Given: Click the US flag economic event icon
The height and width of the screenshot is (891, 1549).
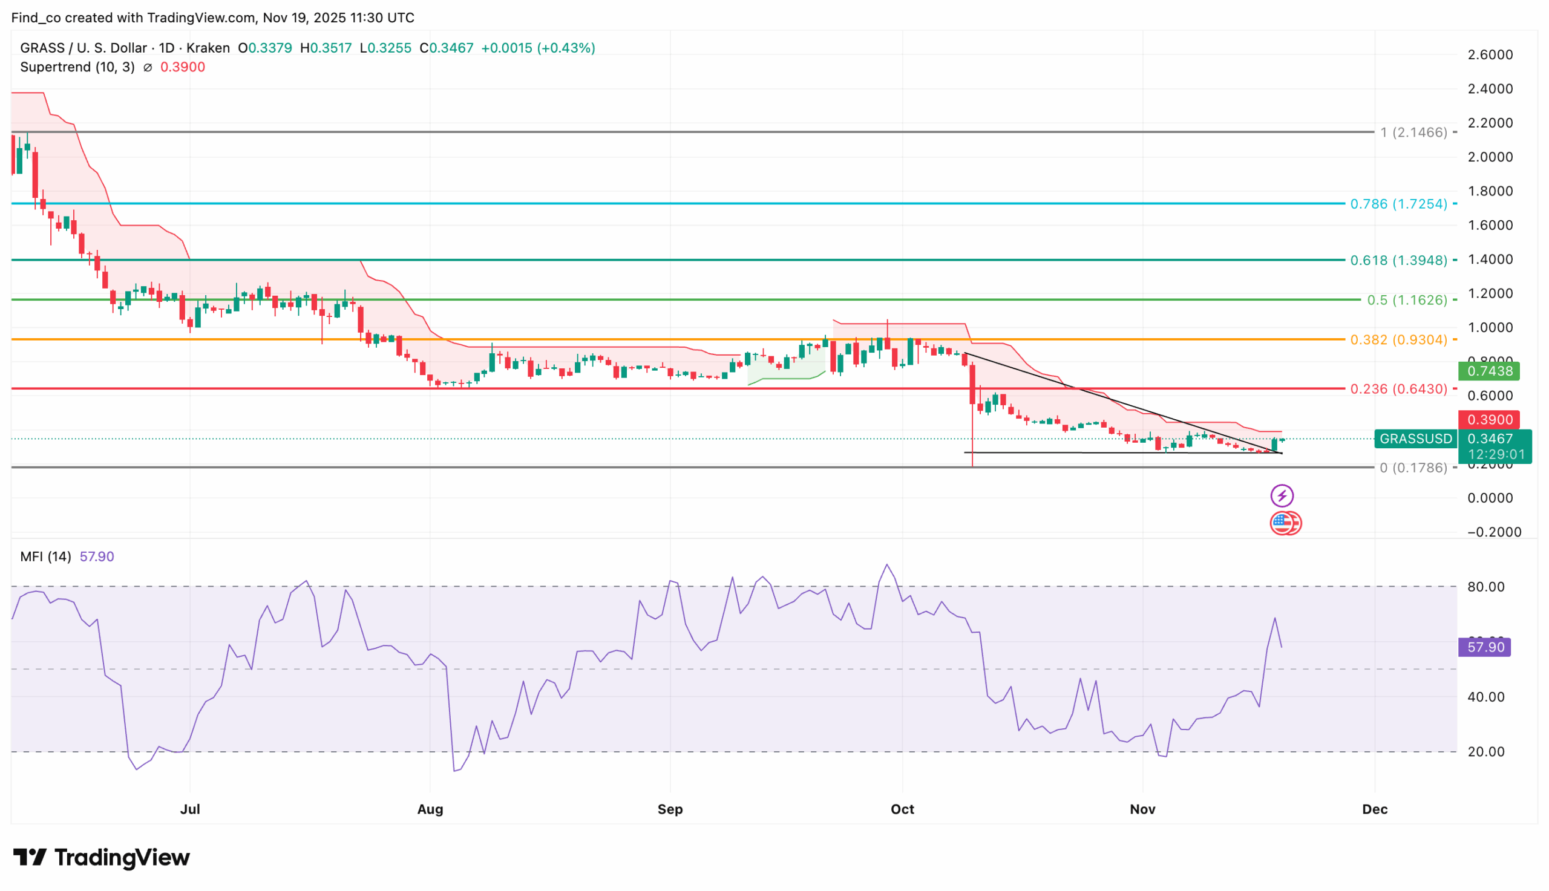Looking at the screenshot, I should (x=1283, y=523).
